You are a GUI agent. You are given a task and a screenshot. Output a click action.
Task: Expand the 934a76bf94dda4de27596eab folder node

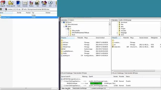(x=68, y=33)
